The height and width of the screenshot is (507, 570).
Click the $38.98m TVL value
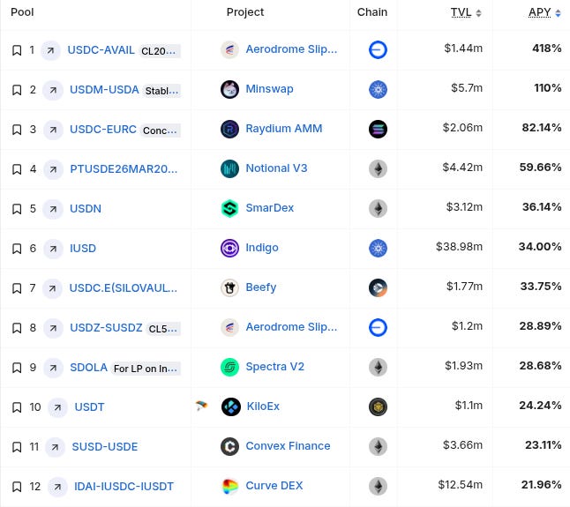click(x=460, y=247)
